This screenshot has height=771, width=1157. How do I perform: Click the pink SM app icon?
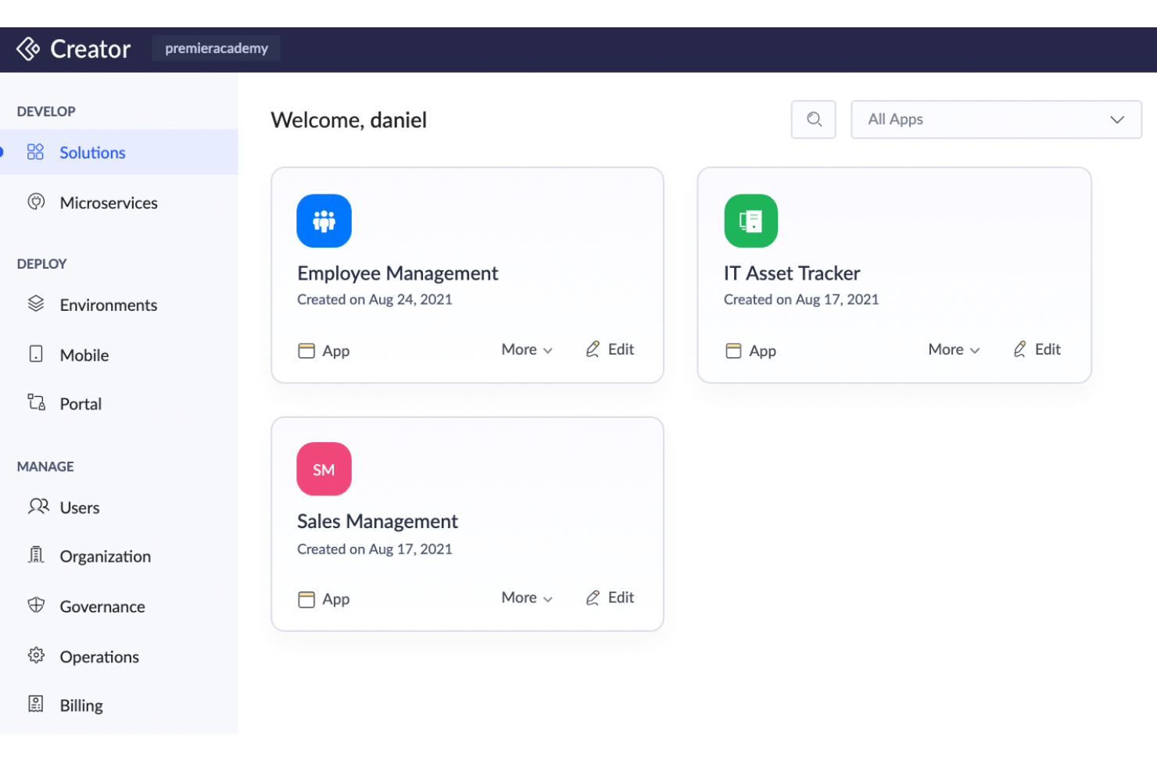click(x=324, y=469)
